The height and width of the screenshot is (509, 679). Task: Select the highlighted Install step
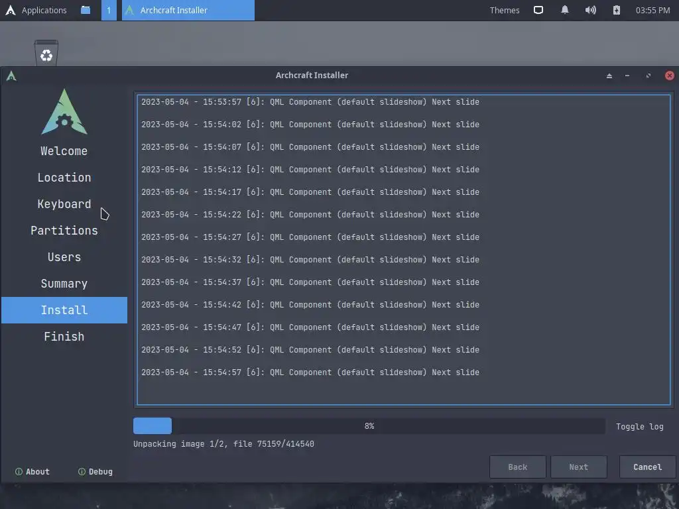64,310
